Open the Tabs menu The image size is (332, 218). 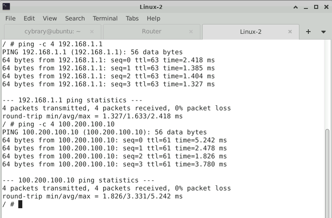pyautogui.click(x=132, y=18)
